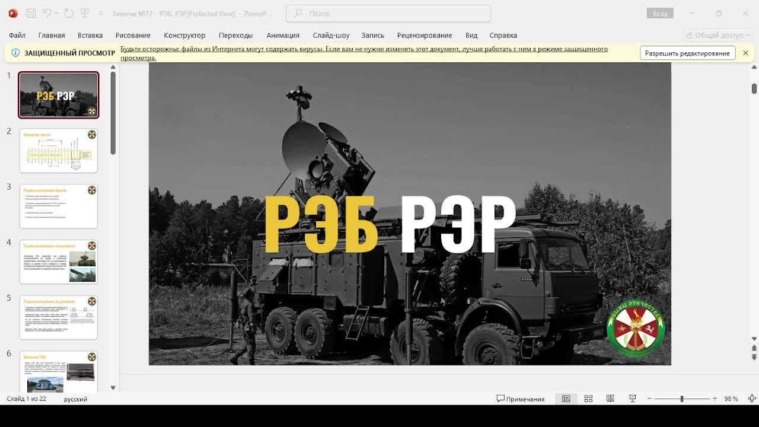759x427 pixels.
Task: Open the Главная tab
Action: [x=52, y=35]
